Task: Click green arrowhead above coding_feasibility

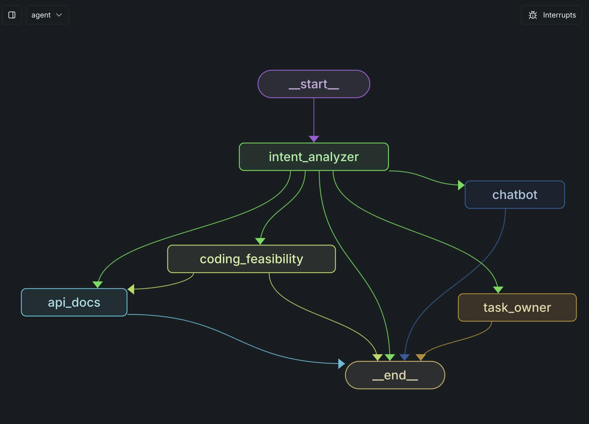Action: coord(260,241)
